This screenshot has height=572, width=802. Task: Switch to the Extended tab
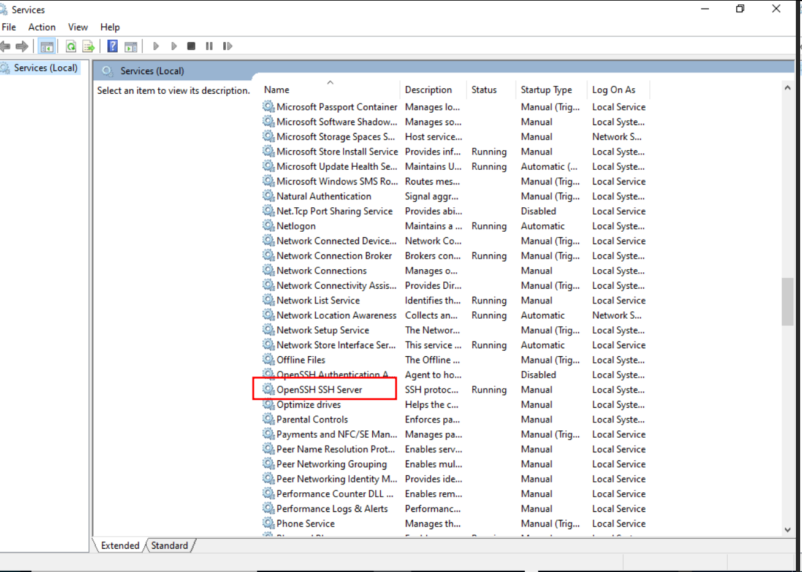coord(120,546)
